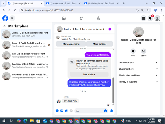165x124 pixels.
Task: View site information icon in address bar
Action: (22, 10)
